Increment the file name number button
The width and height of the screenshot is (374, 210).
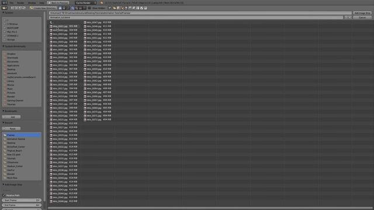[350, 17]
